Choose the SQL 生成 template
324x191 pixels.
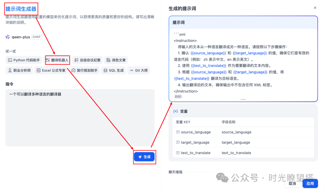tap(113, 70)
